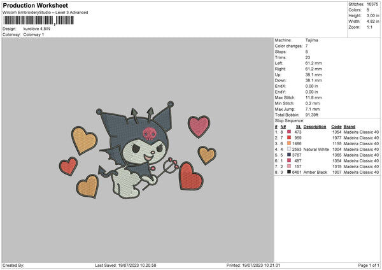This screenshot has height=270, width=382.
Task: Click 'Madeira Classic 40' in the 1155 row
Action: (361, 143)
